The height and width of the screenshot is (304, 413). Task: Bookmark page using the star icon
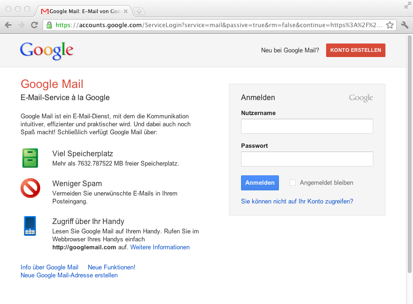pos(390,25)
